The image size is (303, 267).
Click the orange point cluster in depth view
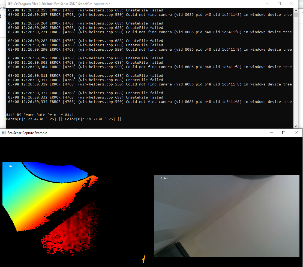coord(143,259)
